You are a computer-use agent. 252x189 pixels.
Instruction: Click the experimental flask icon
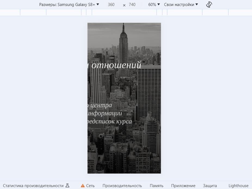click(67, 186)
